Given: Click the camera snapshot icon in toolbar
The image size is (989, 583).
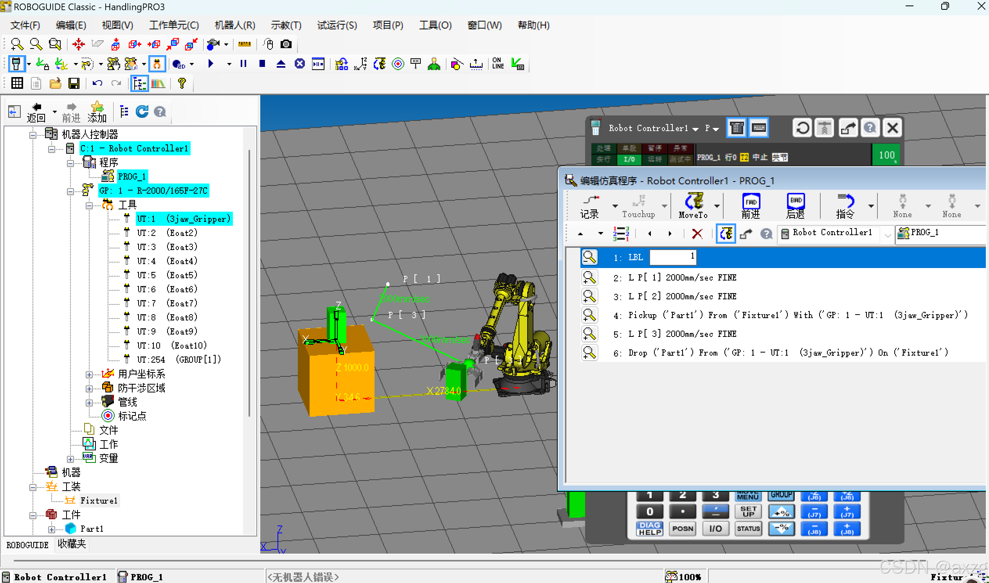Looking at the screenshot, I should [286, 44].
